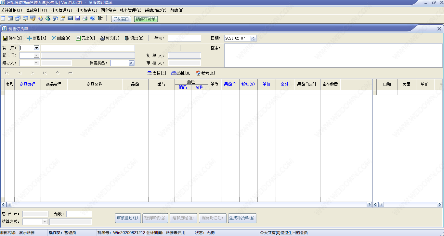Screen dimensions: 444x236
Task: Click the green people contacts toolbar icon
Action: [48, 18]
